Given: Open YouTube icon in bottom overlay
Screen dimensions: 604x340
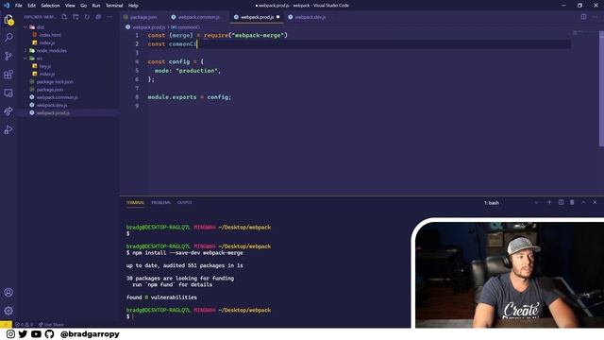Looking at the screenshot, I should tap(36, 334).
